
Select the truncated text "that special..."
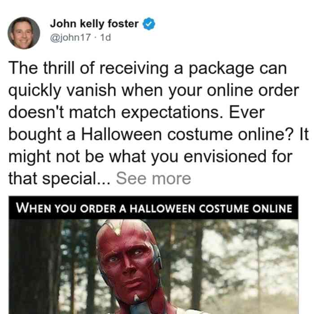(x=60, y=179)
